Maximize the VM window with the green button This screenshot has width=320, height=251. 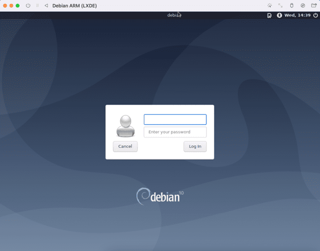pos(17,5)
